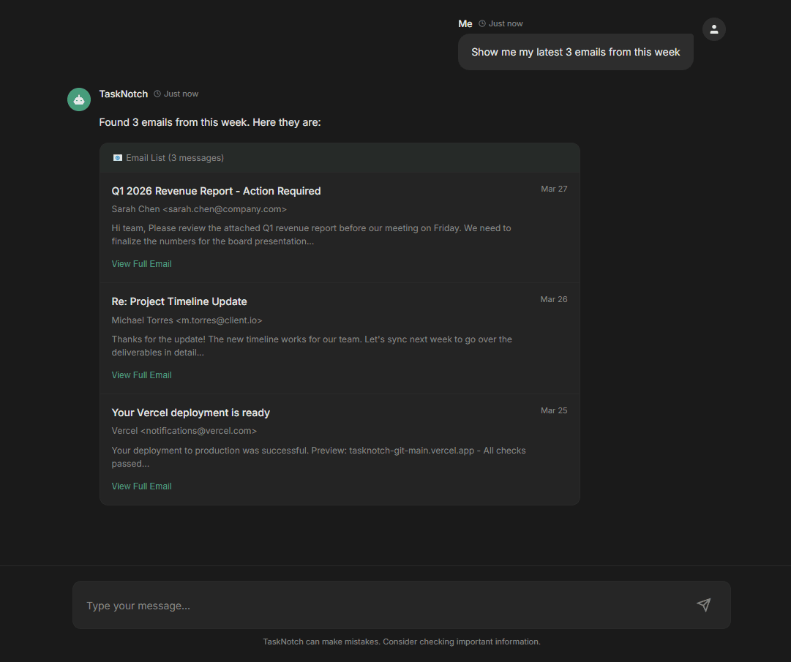Click the TaskNotch can make mistakes disclaimer
The width and height of the screenshot is (791, 662).
click(x=402, y=642)
